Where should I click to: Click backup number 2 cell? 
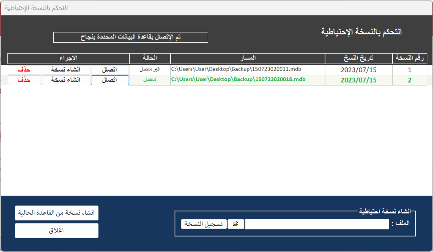coord(410,80)
